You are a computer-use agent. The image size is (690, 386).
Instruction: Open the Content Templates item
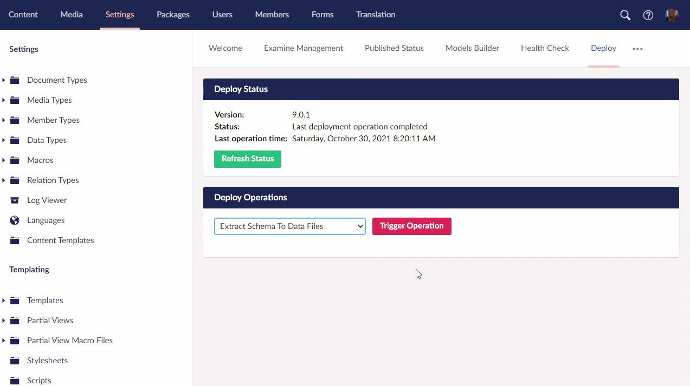coord(61,240)
